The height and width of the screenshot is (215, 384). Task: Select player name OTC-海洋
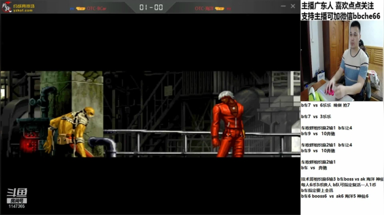[x=204, y=9]
